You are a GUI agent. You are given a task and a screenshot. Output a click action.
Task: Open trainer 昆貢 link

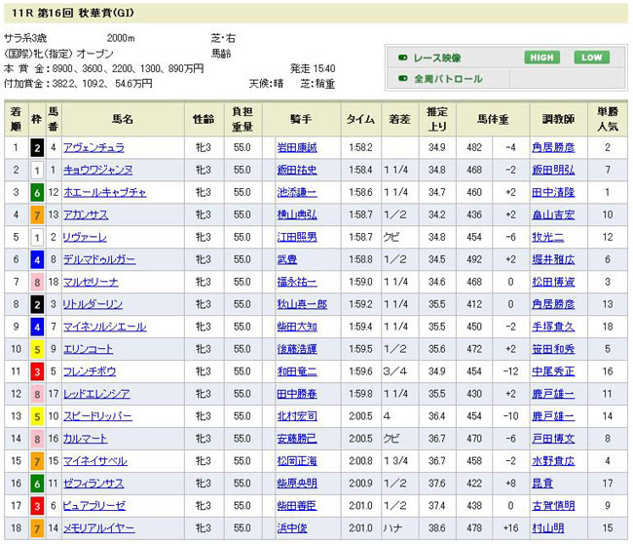point(541,484)
